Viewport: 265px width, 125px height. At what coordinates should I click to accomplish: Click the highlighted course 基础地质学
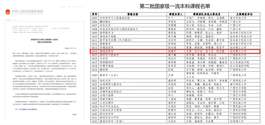tap(107, 52)
